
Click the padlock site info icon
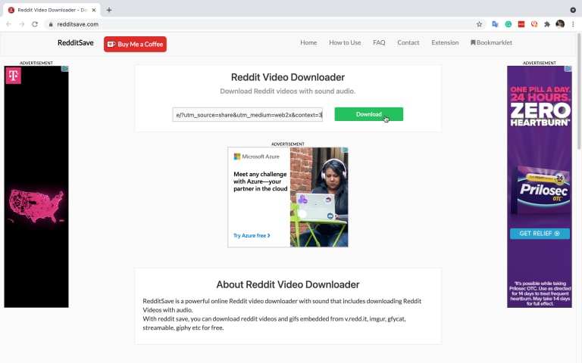click(51, 24)
